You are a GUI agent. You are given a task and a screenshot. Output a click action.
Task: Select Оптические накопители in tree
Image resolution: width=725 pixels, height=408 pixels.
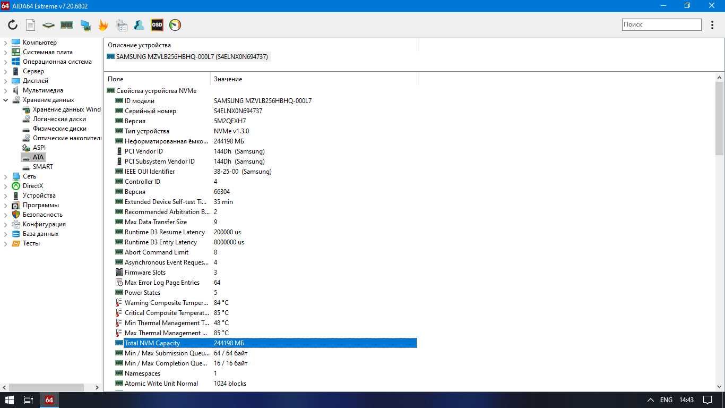[66, 138]
